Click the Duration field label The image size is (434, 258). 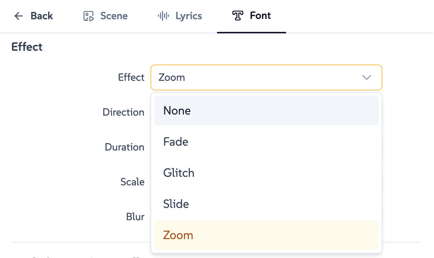coord(124,147)
